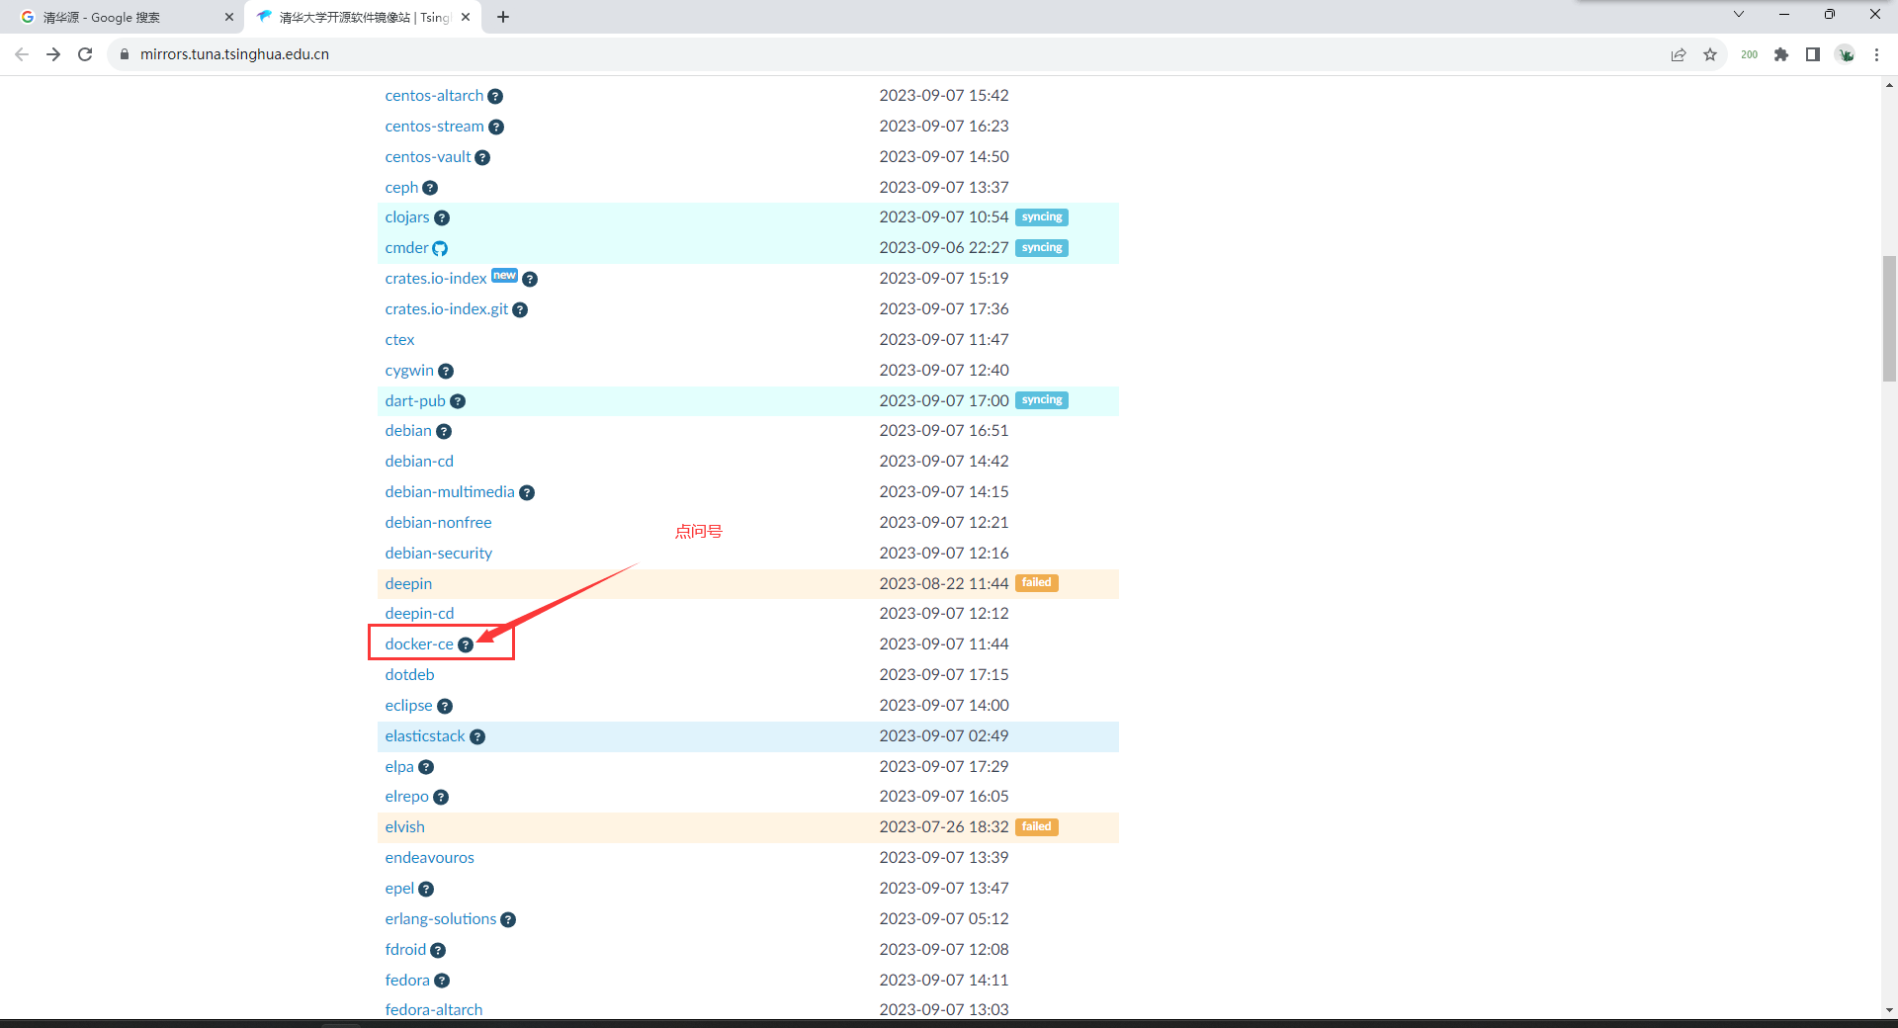The width and height of the screenshot is (1898, 1028).
Task: Open the ctex mirror link
Action: [x=399, y=340]
